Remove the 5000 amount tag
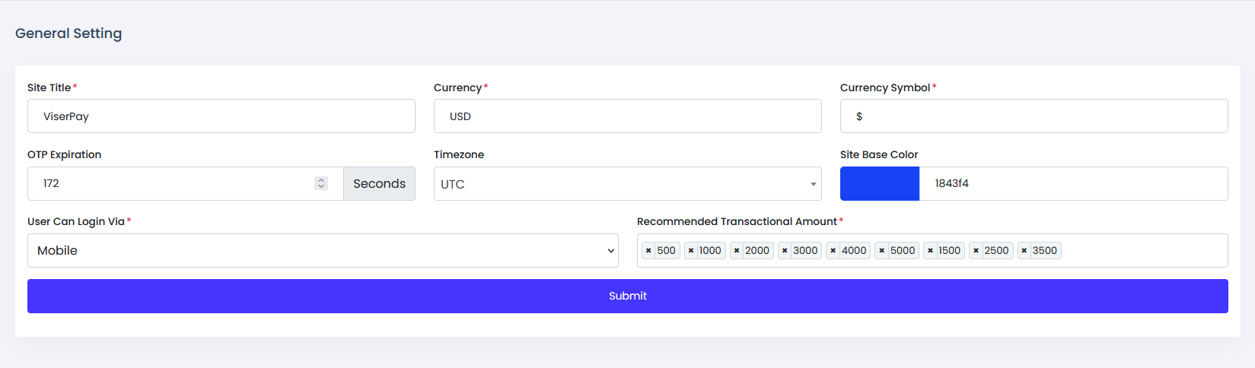This screenshot has width=1255, height=368. point(882,251)
